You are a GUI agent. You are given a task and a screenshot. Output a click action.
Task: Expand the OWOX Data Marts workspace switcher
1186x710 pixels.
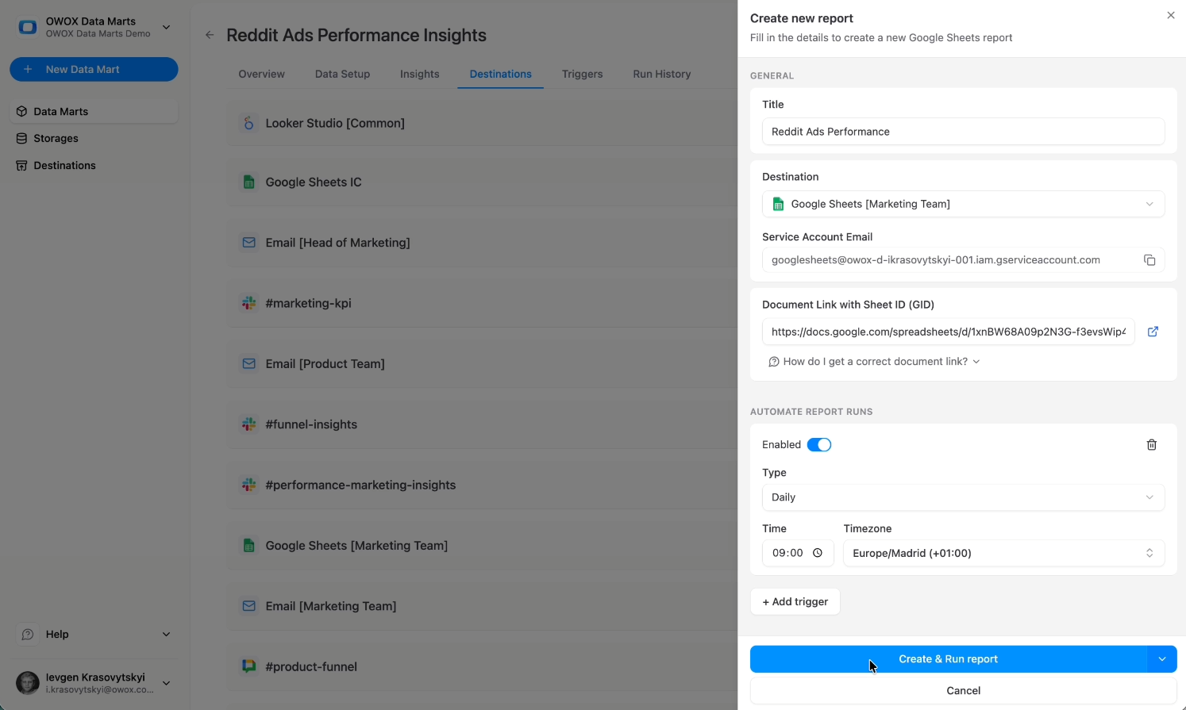166,26
